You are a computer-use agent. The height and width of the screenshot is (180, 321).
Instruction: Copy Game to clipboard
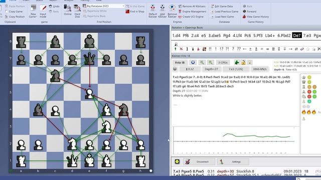(x=14, y=11)
